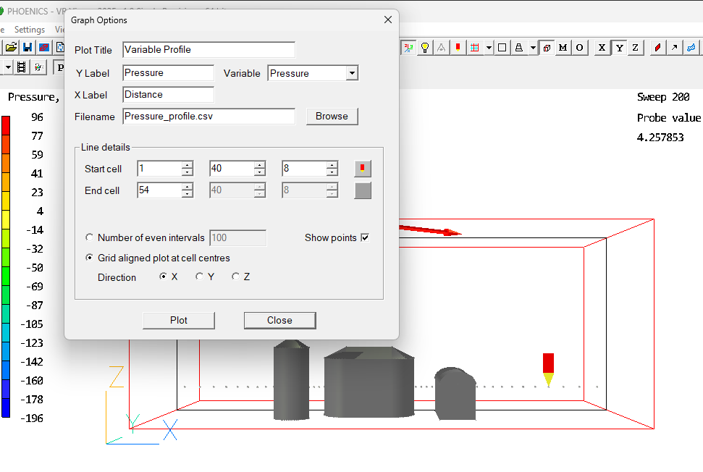Open the Variable dropdown showing Pressure

tap(353, 73)
